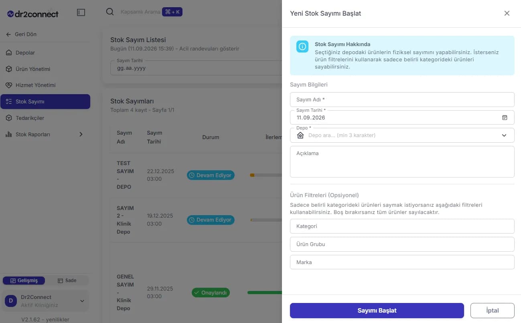The height and width of the screenshot is (323, 521).
Task: Open the Dr2Connect clinic switcher chevron
Action: pos(82,301)
